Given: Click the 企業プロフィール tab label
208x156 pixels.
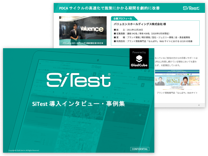Looking at the screenshot, I should [x=123, y=18].
